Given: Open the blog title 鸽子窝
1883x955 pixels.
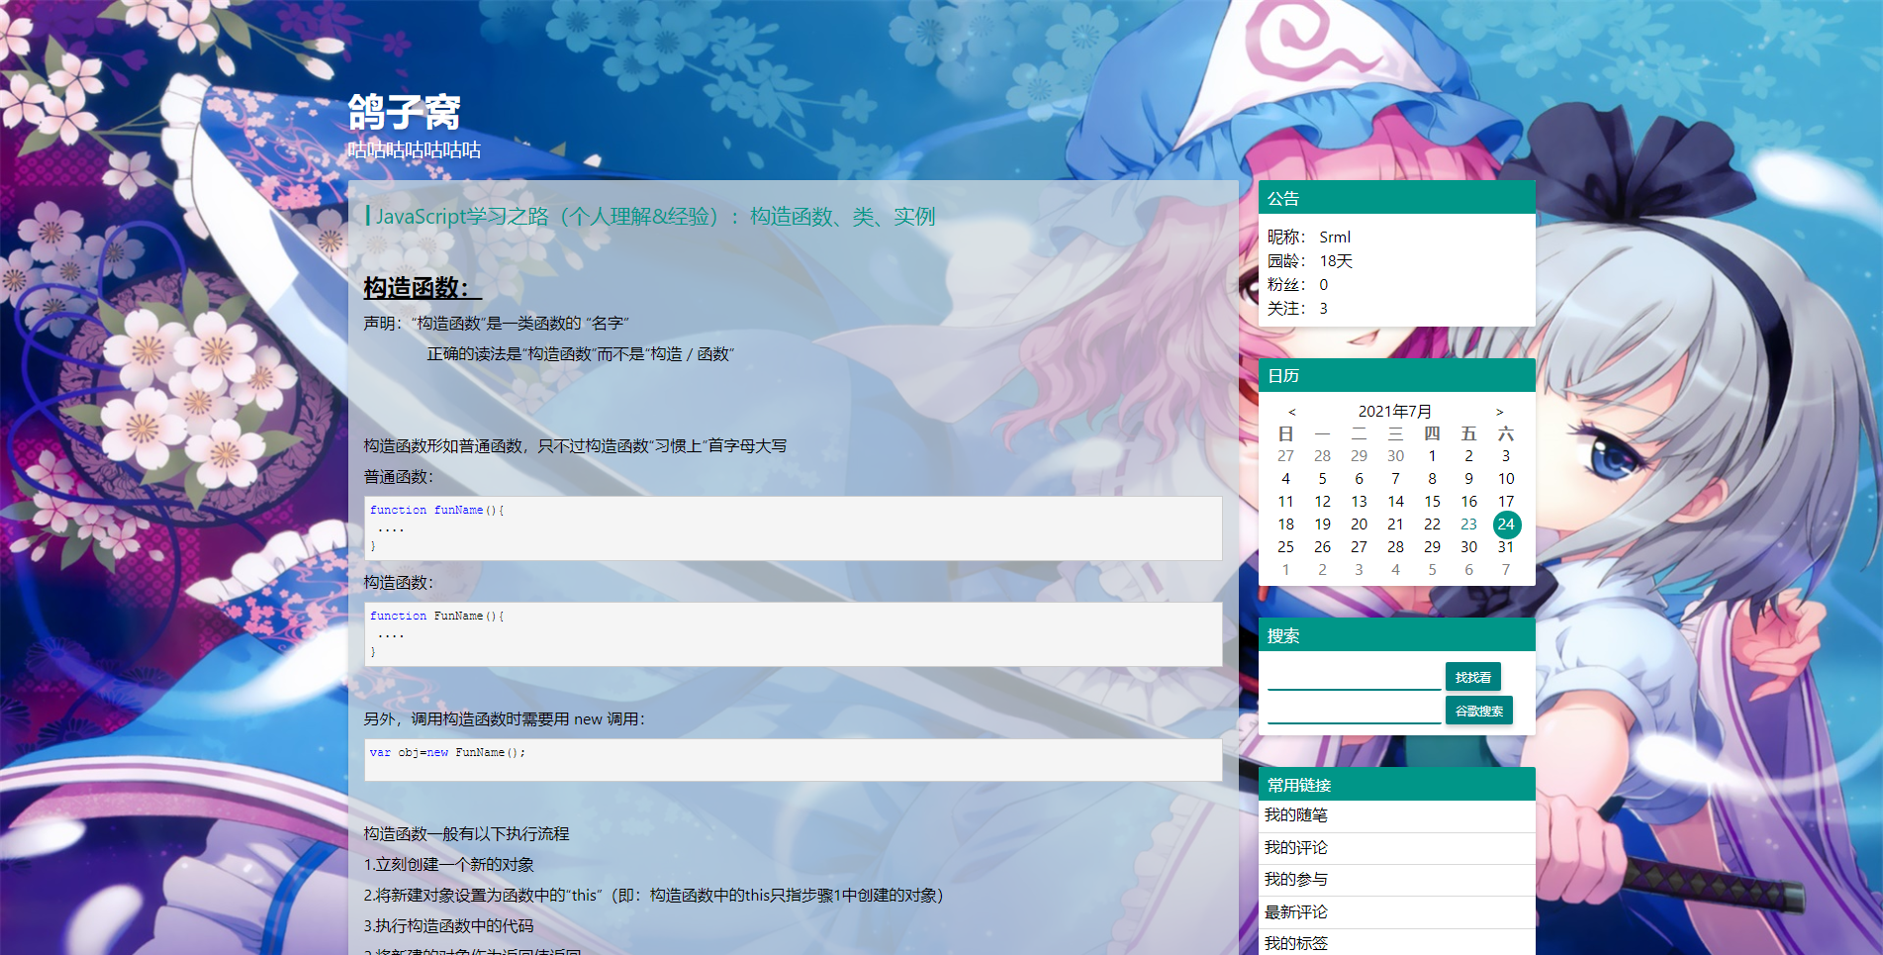Looking at the screenshot, I should (404, 112).
